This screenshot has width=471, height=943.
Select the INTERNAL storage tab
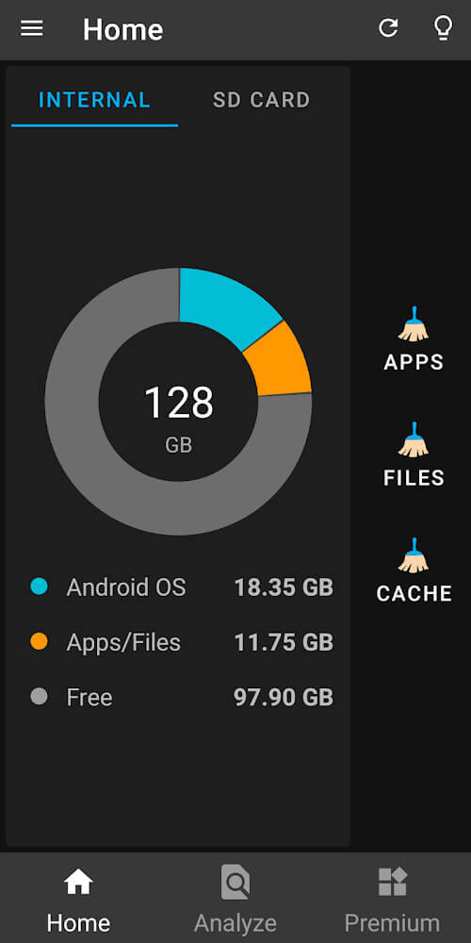pos(94,100)
